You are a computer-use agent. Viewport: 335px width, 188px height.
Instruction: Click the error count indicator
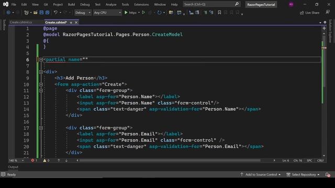[x=34, y=160]
